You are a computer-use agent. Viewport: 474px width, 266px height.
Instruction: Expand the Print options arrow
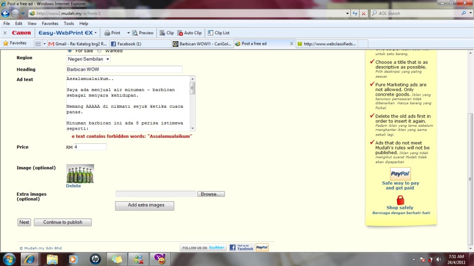(x=128, y=33)
